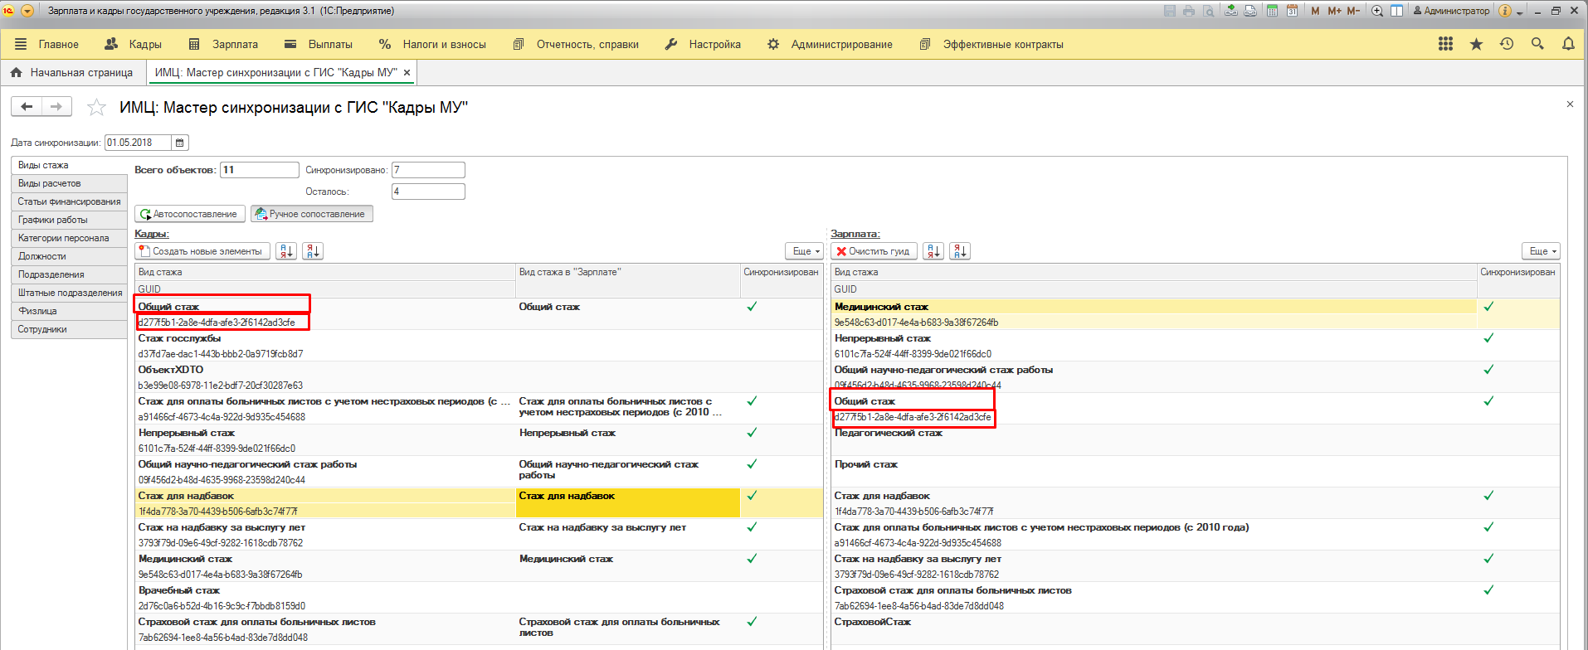Click the Автосопоставление button

[x=190, y=214]
